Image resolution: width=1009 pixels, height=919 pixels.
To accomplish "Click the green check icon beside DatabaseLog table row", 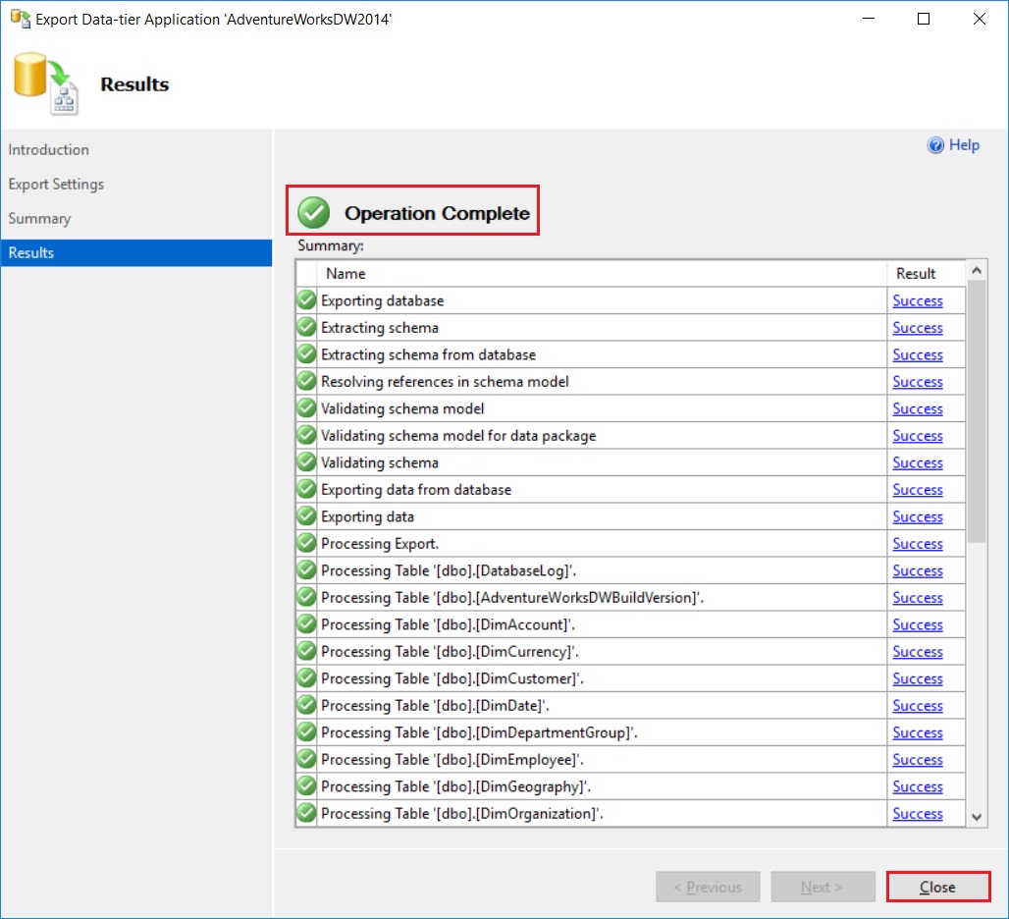I will (307, 570).
